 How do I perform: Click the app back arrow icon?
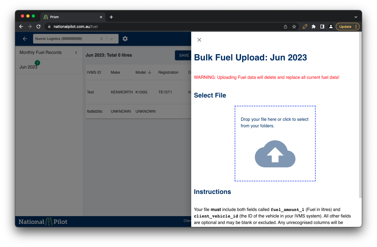tap(25, 39)
